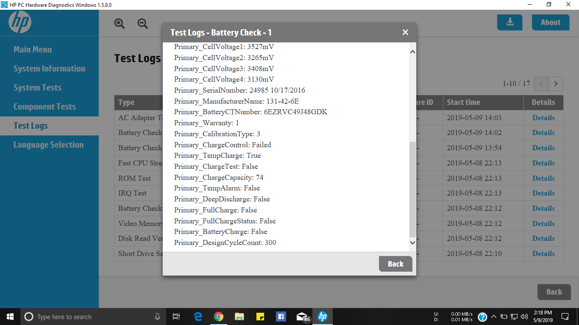
Task: Go to the next page of test logs
Action: (556, 84)
